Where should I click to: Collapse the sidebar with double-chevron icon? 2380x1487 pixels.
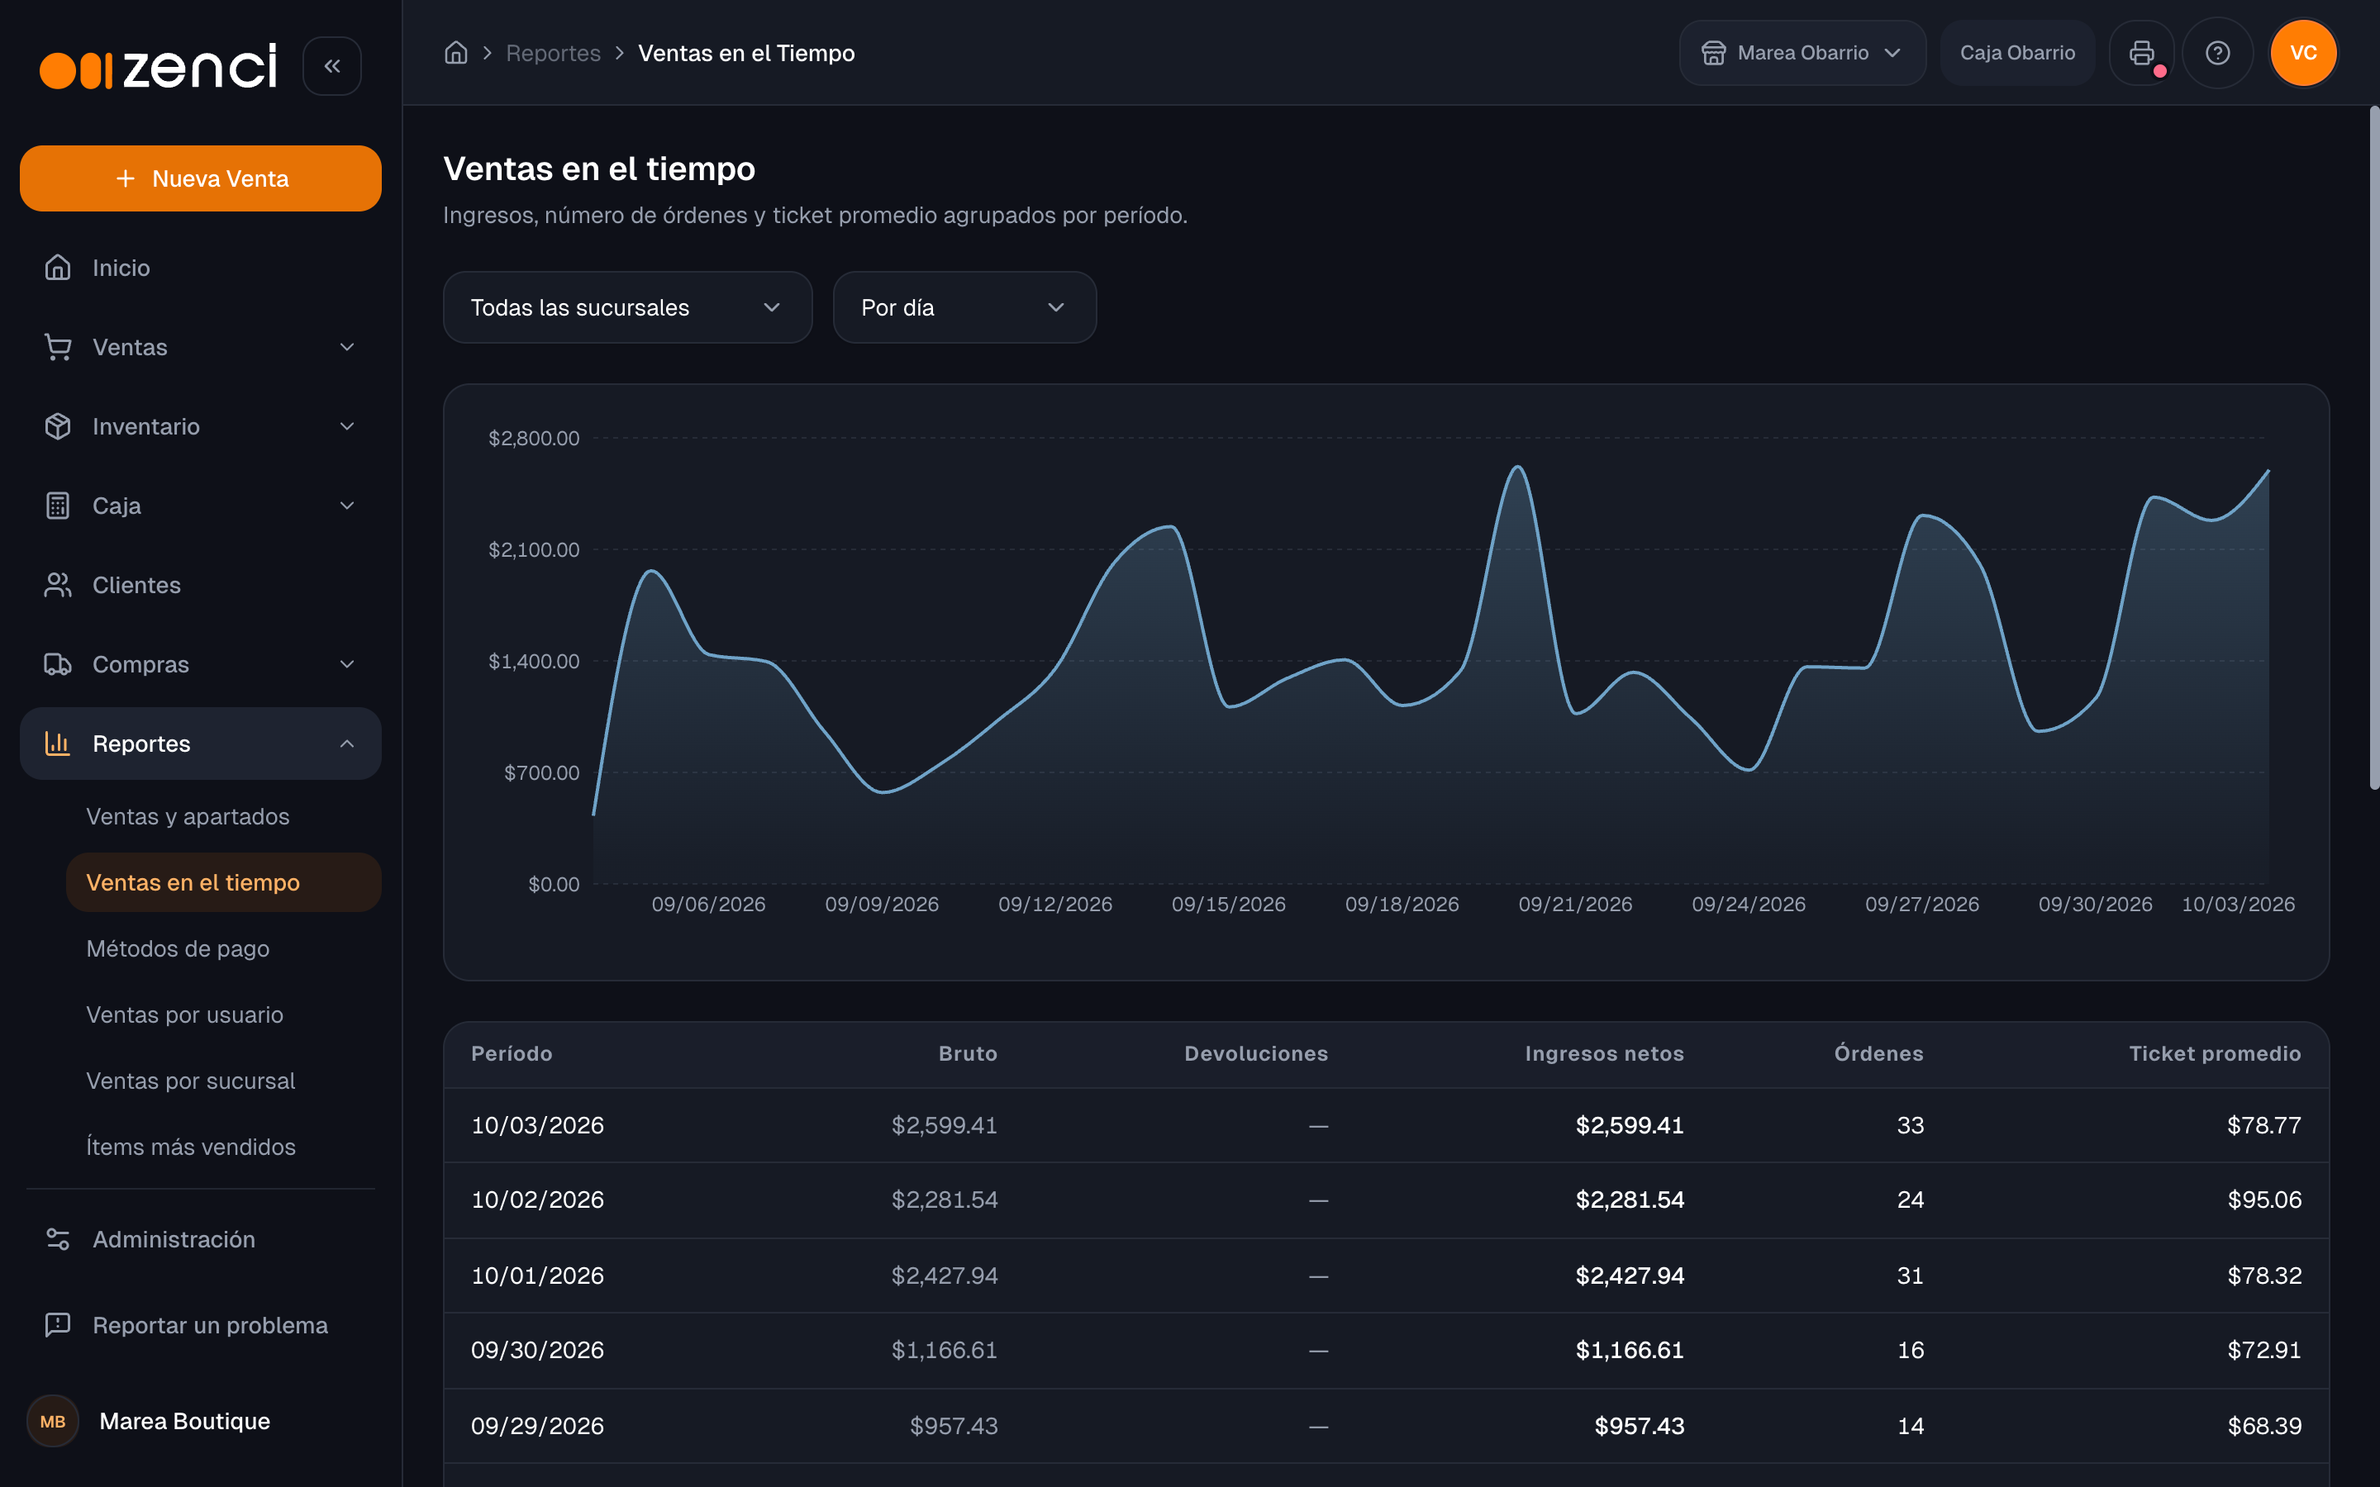[x=331, y=66]
